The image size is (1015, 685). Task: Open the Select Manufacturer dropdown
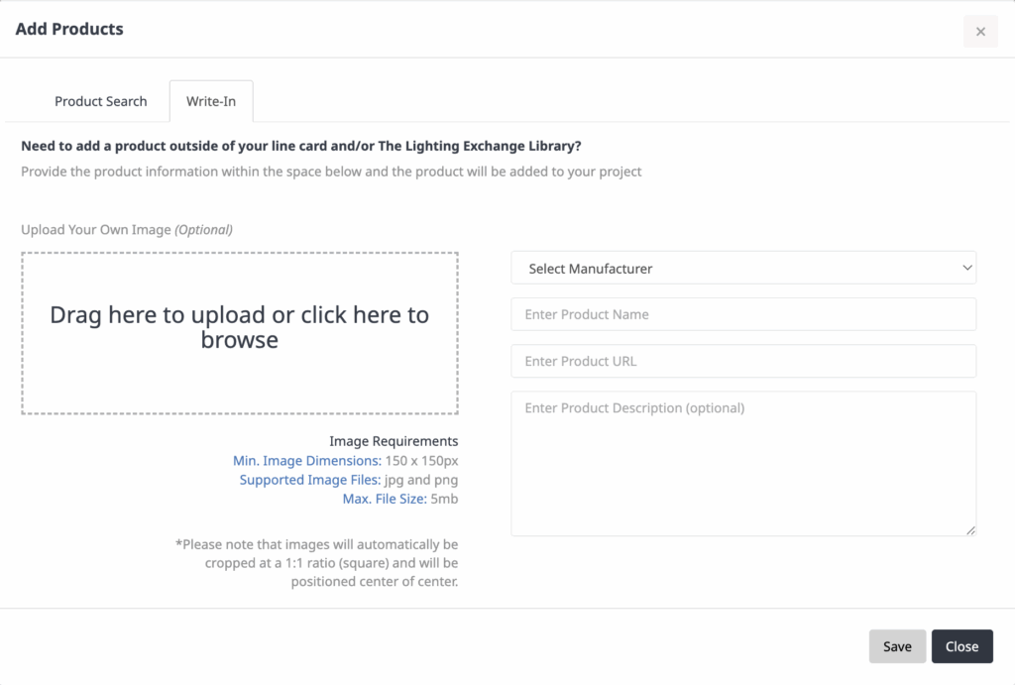743,268
